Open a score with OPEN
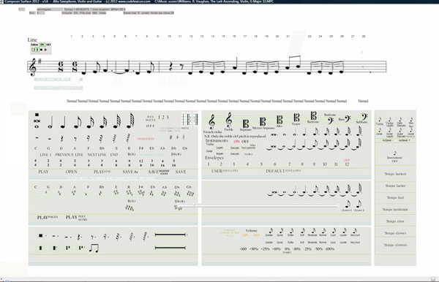The image size is (439, 282). pyautogui.click(x=71, y=172)
